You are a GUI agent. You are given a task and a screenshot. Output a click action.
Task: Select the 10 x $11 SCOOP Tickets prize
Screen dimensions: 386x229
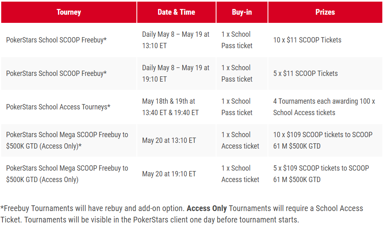click(307, 40)
